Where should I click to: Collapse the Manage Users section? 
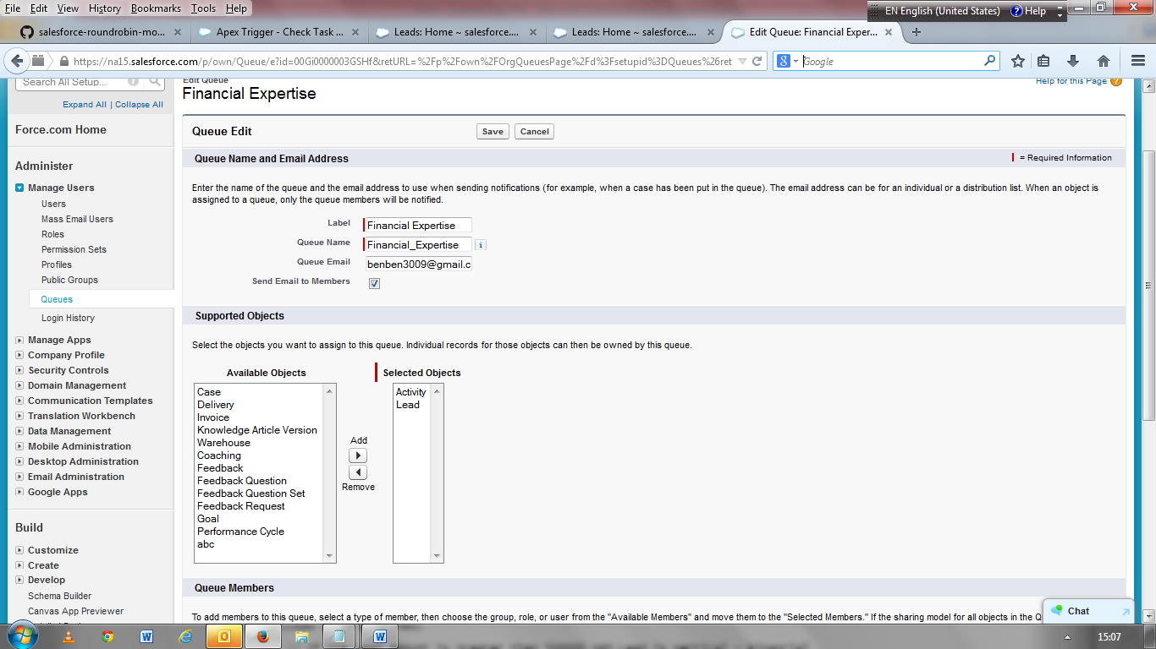[19, 188]
